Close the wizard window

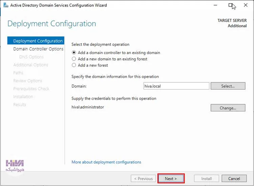pyautogui.click(x=246, y=5)
